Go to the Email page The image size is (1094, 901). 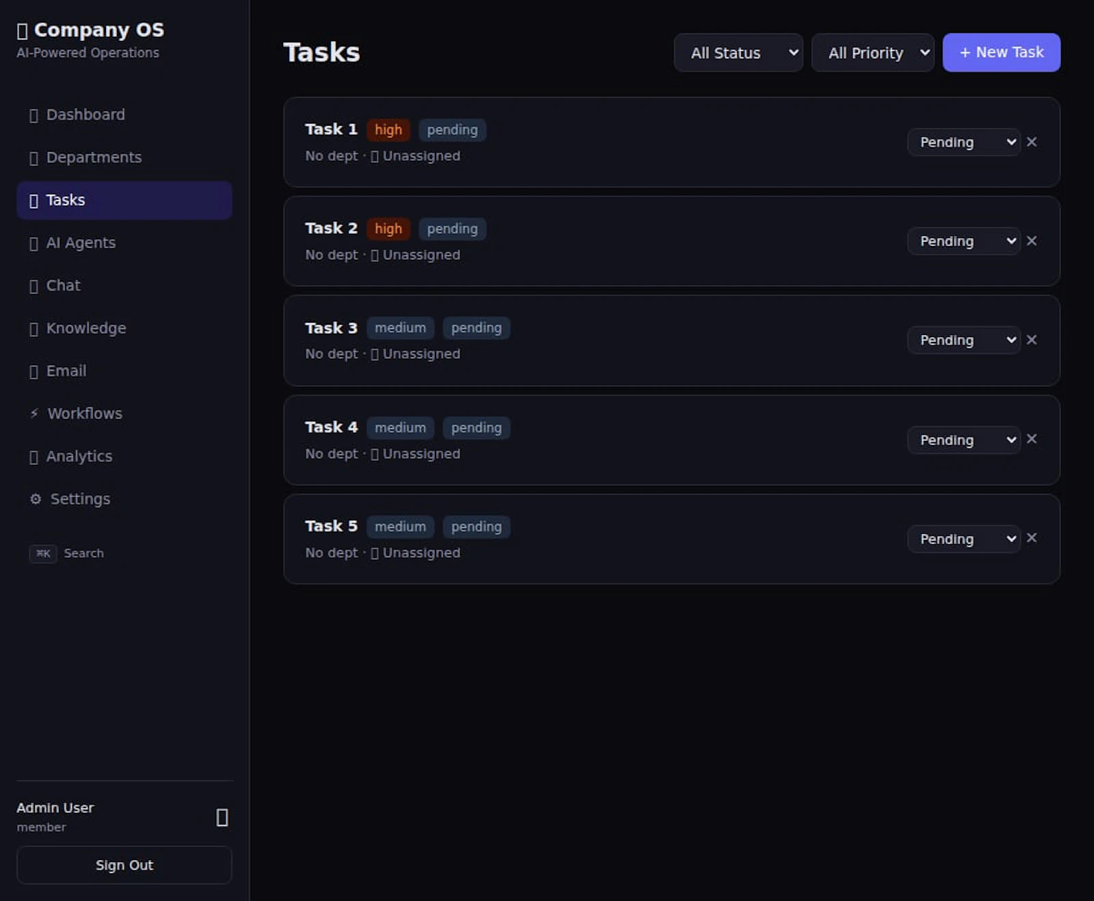coord(124,371)
